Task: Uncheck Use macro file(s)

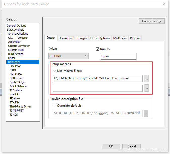Action: pos(54,71)
